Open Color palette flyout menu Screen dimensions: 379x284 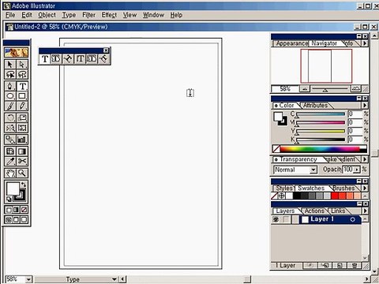(365, 105)
